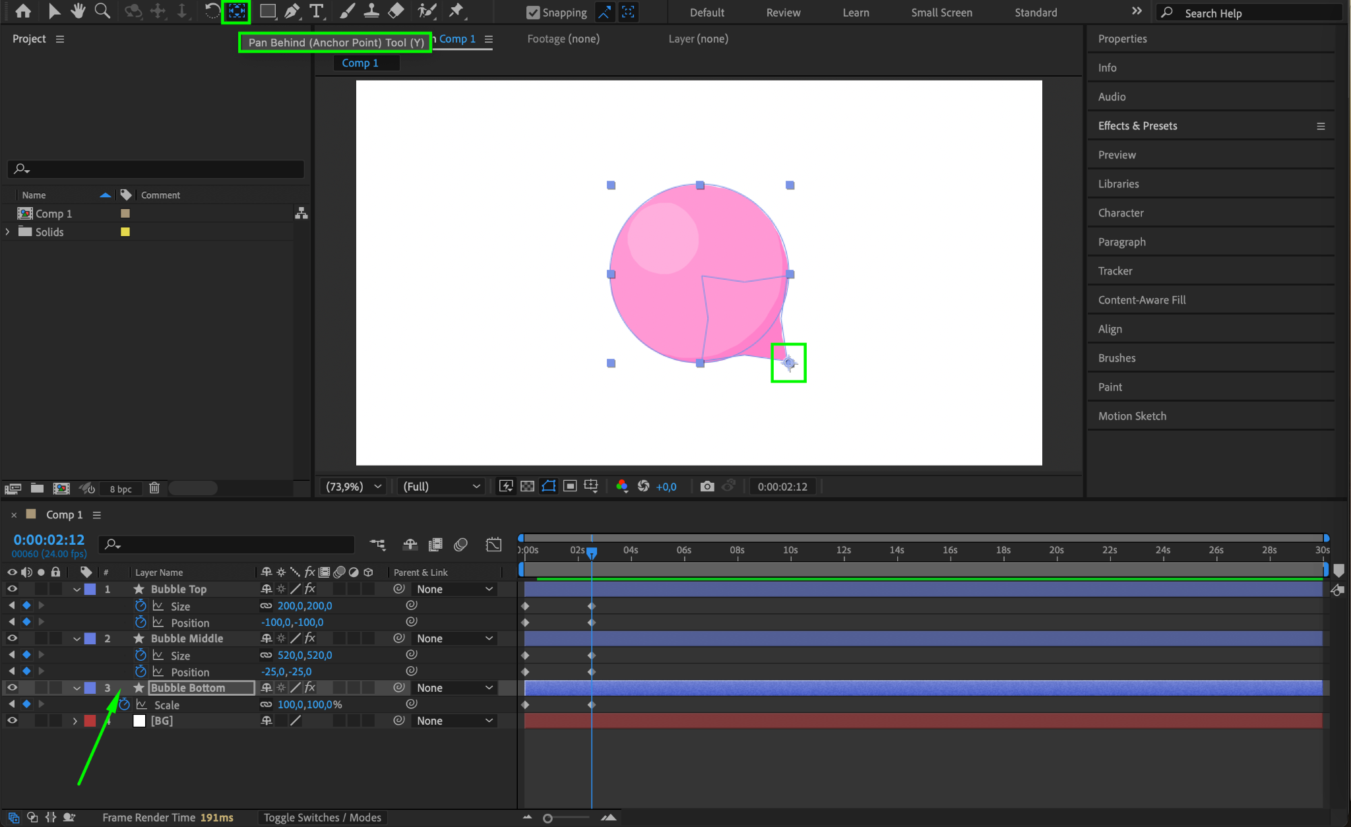This screenshot has width=1351, height=827.
Task: Select the Zoom tool magnifier
Action: [x=102, y=11]
